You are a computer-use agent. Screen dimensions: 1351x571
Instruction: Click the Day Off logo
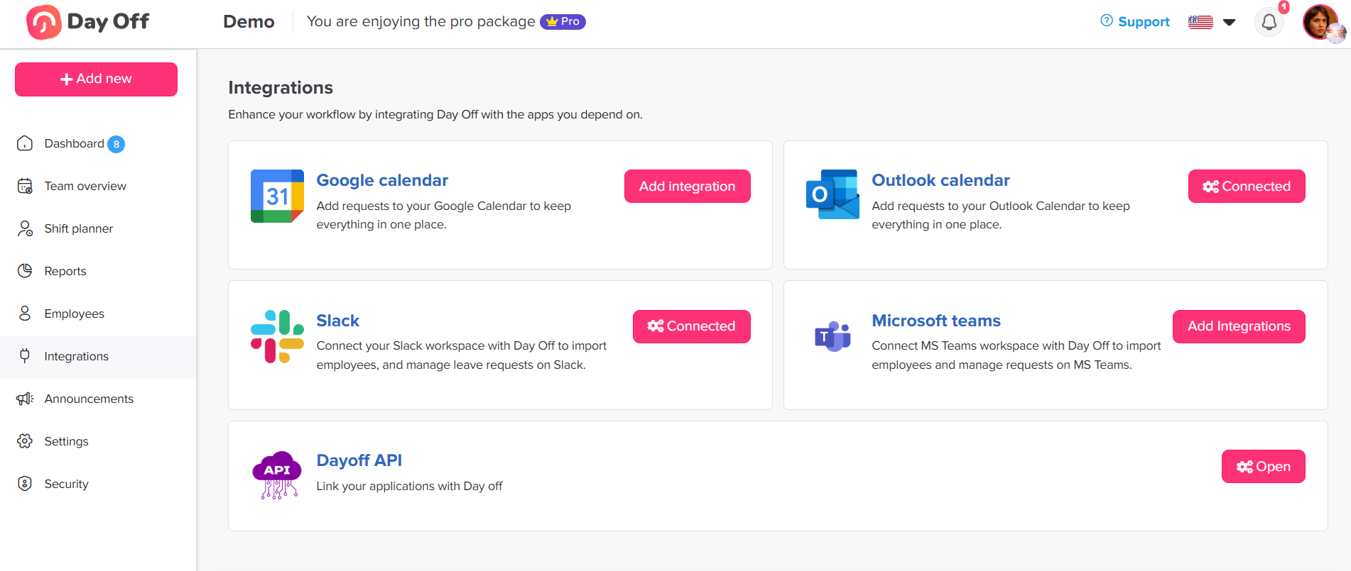pyautogui.click(x=88, y=22)
